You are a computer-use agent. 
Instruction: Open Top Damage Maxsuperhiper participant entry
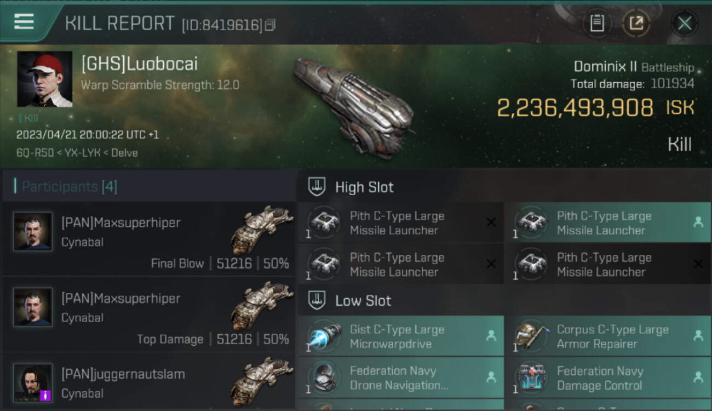149,315
